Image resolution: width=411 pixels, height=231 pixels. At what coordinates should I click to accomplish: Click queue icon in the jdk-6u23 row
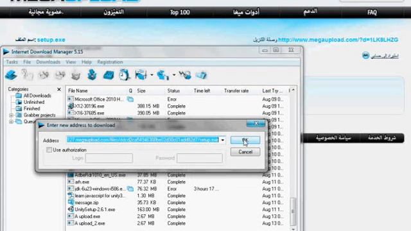130,189
